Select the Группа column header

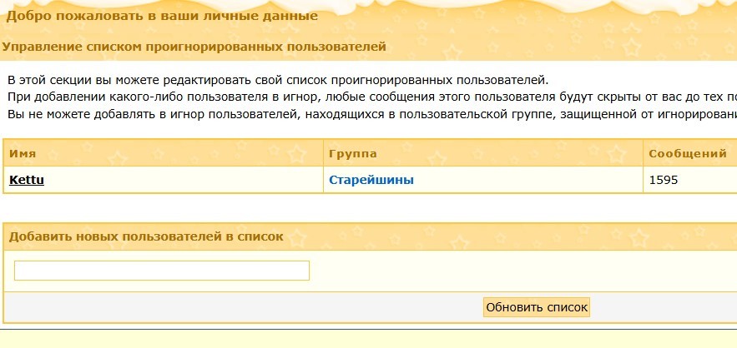pos(352,154)
